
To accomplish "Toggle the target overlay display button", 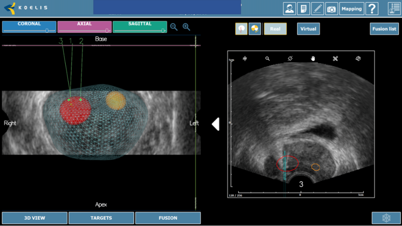I will [255, 29].
